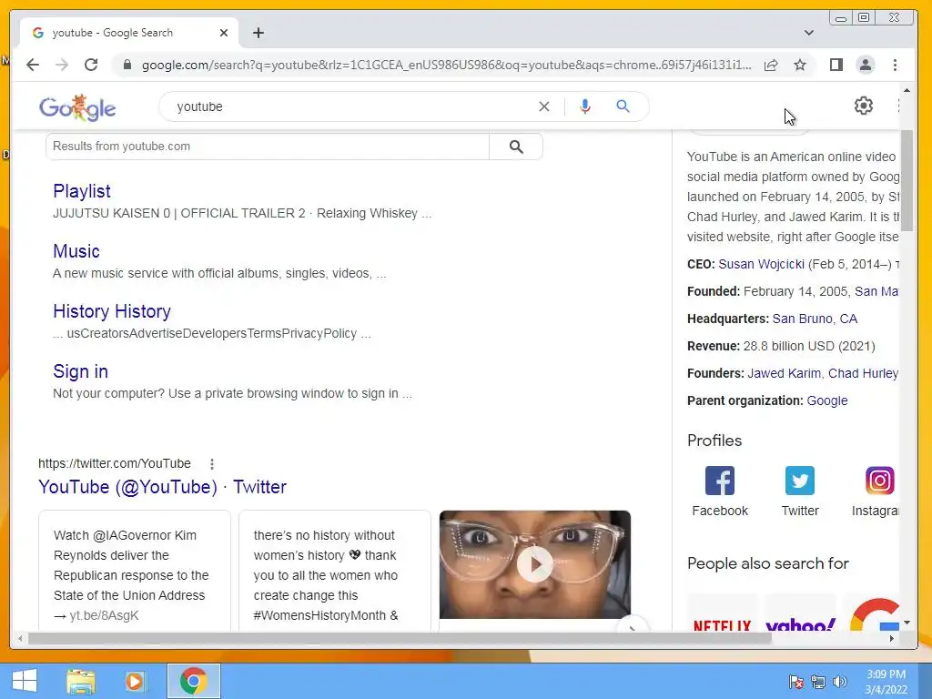Close the youtube Google Search tab
This screenshot has height=699, width=932.
click(224, 33)
